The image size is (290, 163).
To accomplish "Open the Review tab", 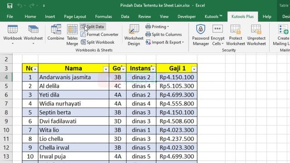I will tap(145, 16).
